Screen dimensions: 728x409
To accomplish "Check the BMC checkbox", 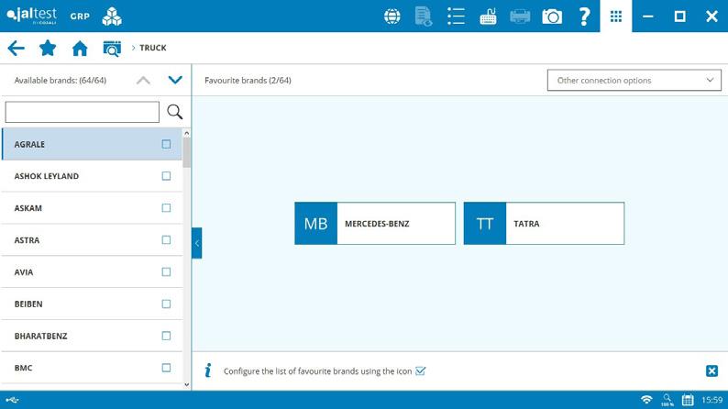I will click(166, 368).
